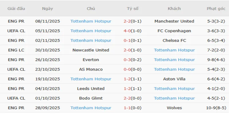
Task: Open the Wolves team link
Action: click(x=174, y=108)
